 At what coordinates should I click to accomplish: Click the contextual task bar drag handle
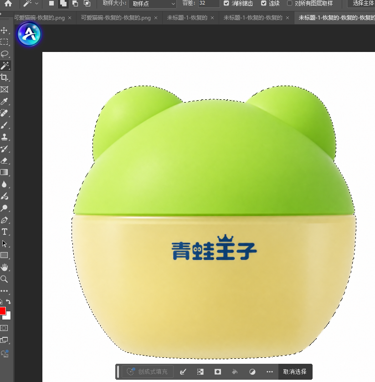click(x=118, y=372)
